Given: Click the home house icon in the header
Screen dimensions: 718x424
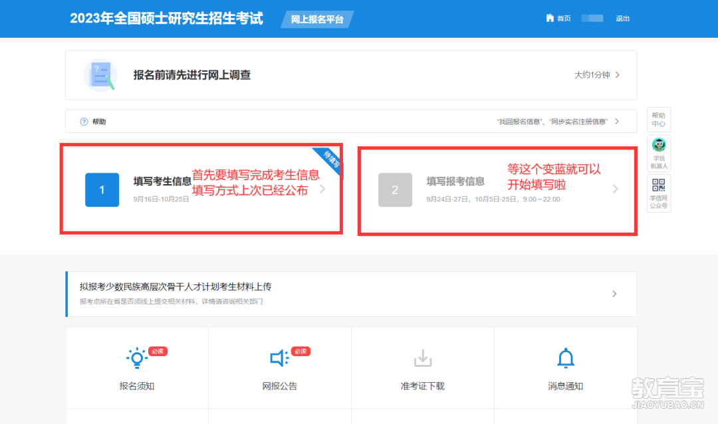Looking at the screenshot, I should click(550, 18).
